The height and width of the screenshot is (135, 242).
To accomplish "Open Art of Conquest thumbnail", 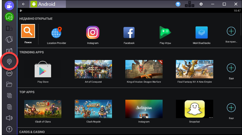I will click(x=93, y=69).
